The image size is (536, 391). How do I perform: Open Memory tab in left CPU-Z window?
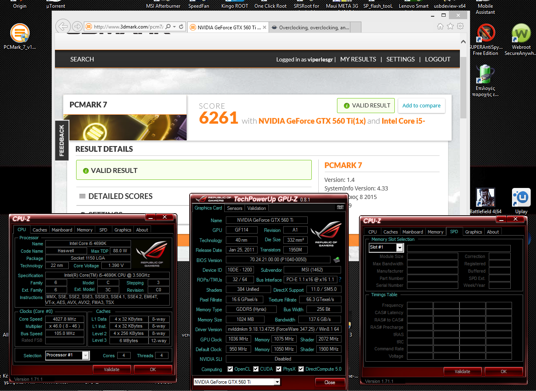[85, 230]
